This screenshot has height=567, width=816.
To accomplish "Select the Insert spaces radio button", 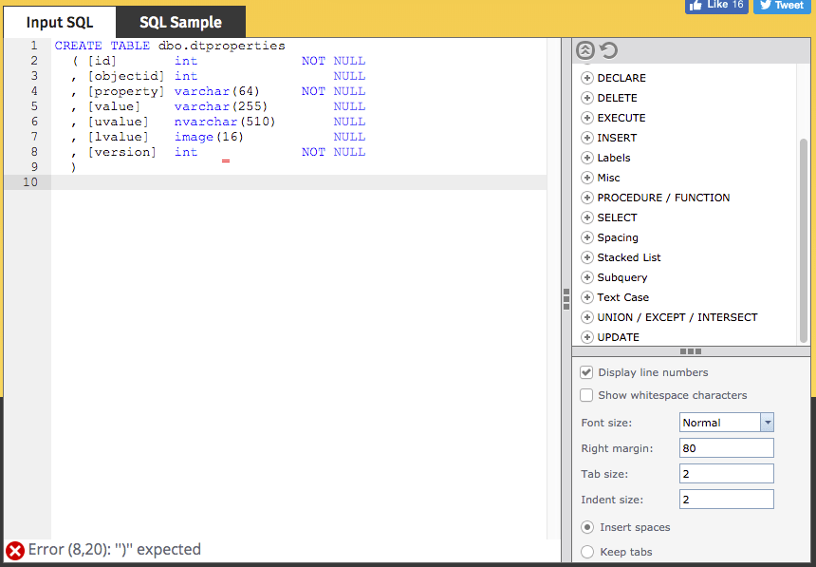I will pos(587,527).
